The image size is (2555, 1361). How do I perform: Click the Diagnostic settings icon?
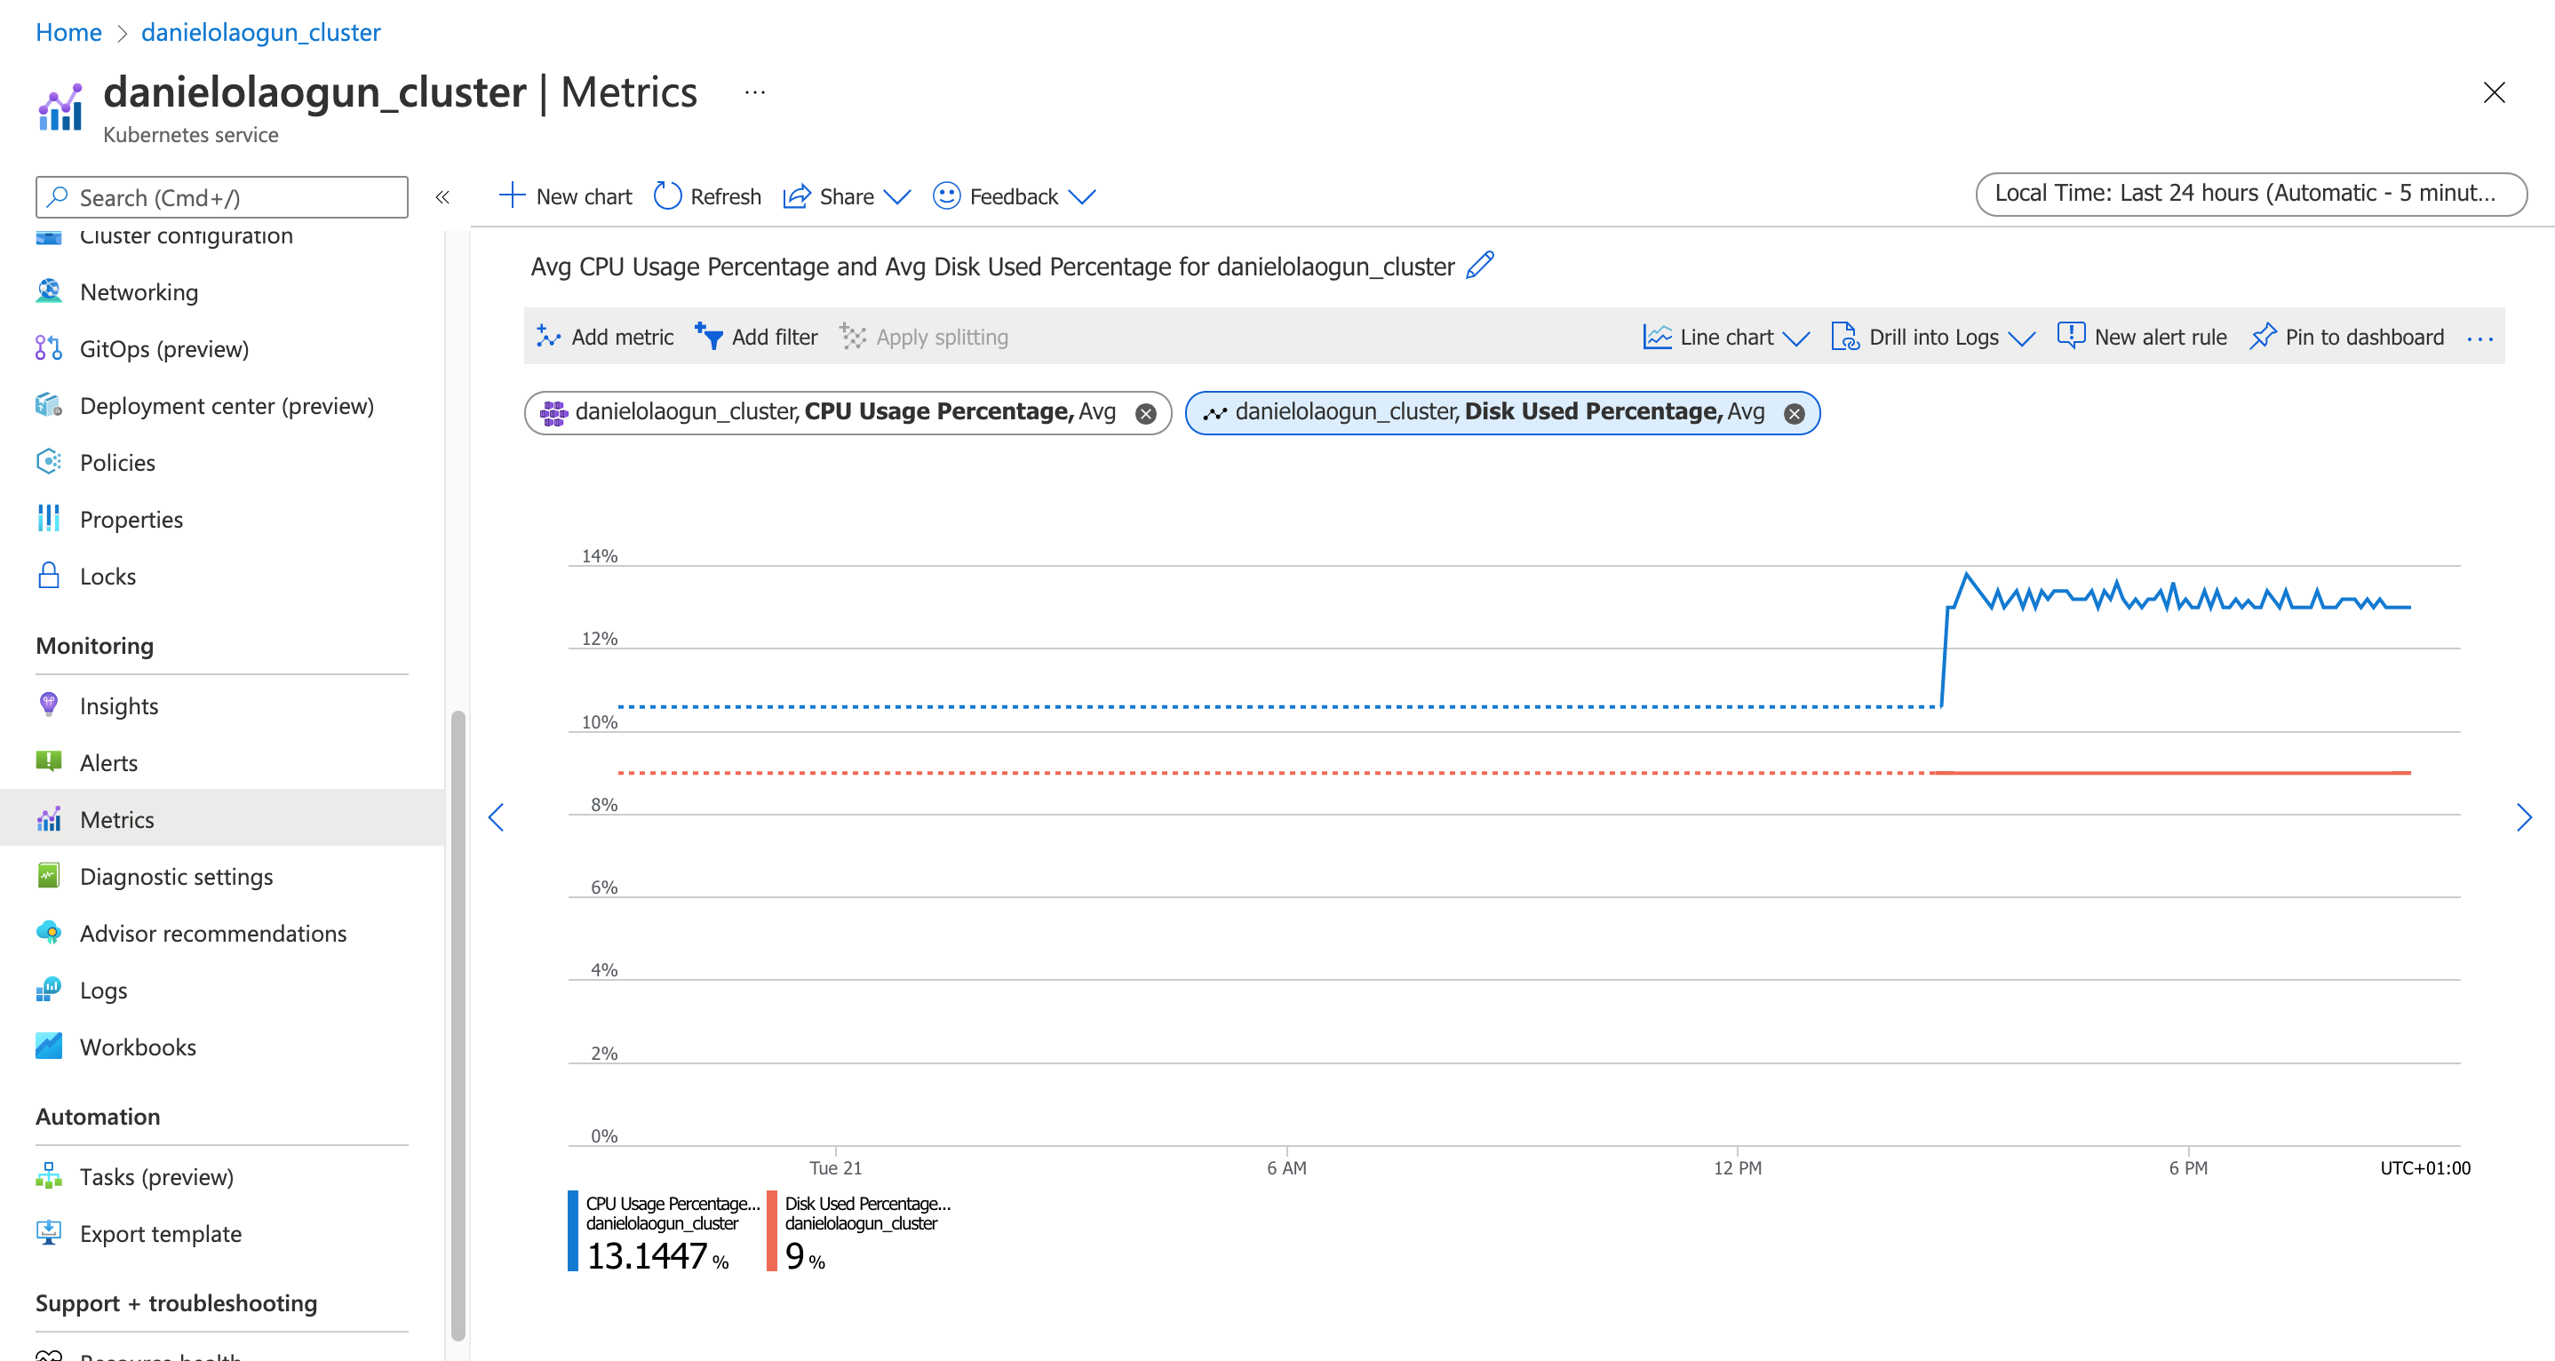click(48, 875)
